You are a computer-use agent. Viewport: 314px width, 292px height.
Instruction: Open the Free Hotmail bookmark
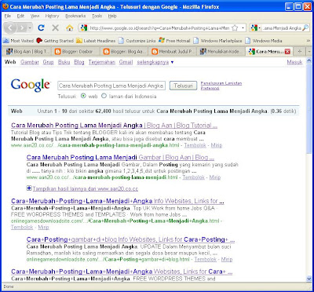click(175, 41)
